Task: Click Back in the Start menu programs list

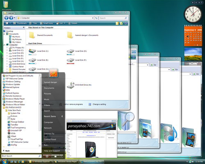Action: point(6,151)
